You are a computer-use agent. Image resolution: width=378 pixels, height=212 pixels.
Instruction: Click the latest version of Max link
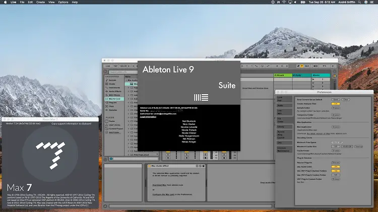(x=319, y=133)
